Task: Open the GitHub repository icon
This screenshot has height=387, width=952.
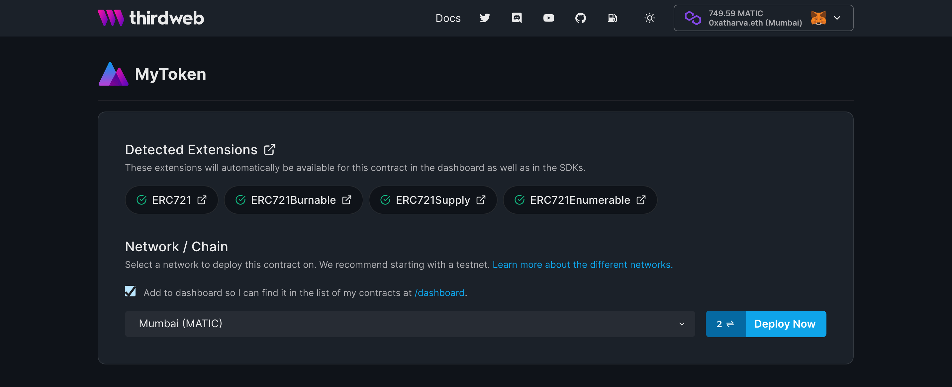Action: click(x=580, y=18)
